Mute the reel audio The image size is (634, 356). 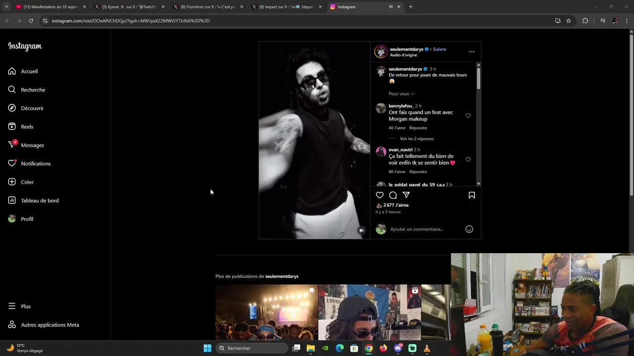(x=362, y=230)
